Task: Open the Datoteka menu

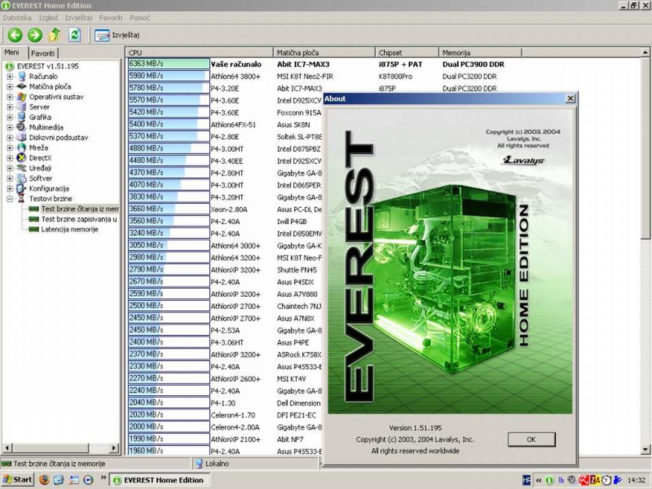Action: point(17,17)
